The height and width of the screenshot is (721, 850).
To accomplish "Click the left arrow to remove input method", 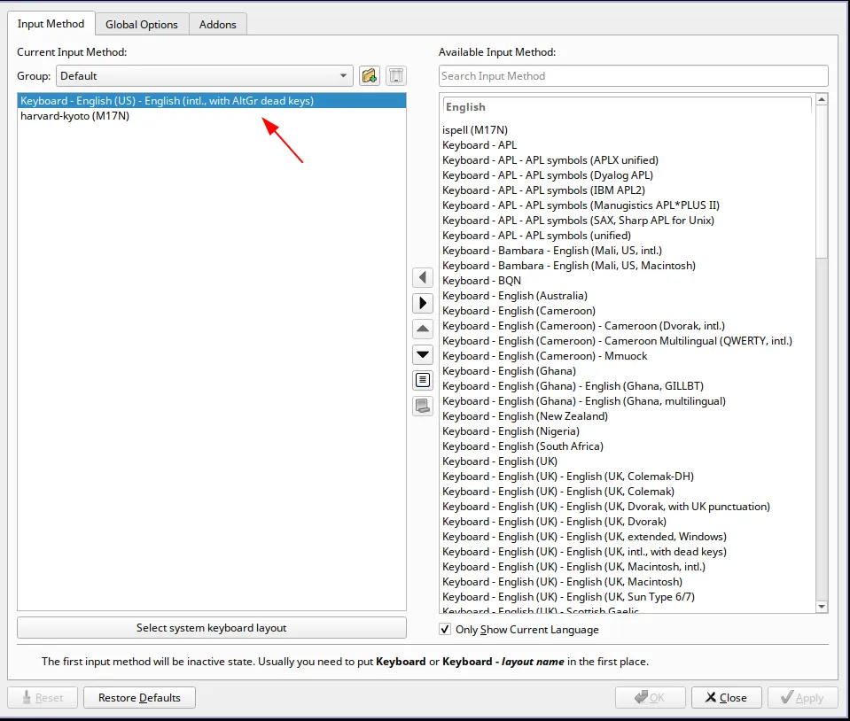I will [423, 276].
